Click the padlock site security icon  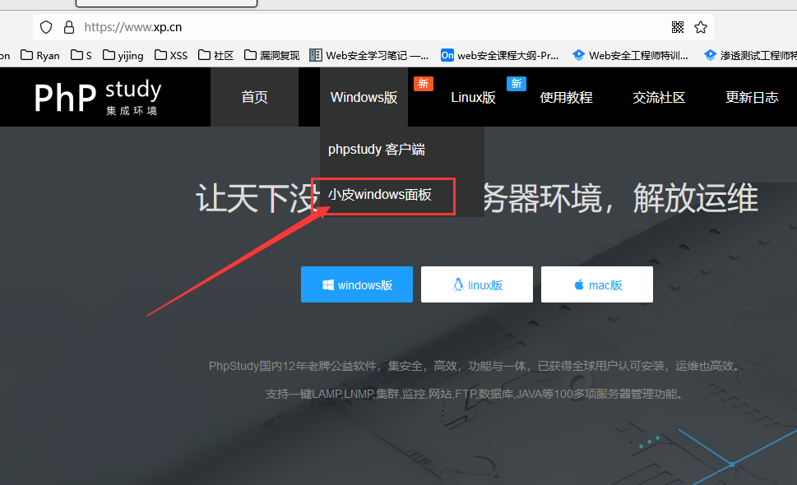69,27
